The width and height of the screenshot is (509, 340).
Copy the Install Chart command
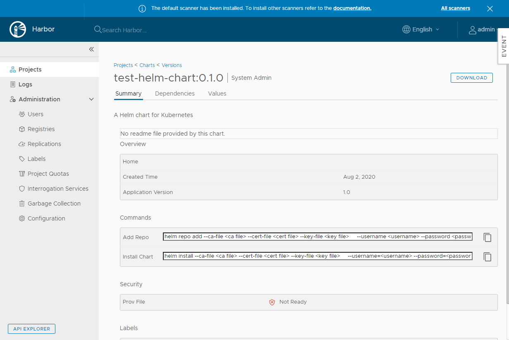(x=487, y=257)
